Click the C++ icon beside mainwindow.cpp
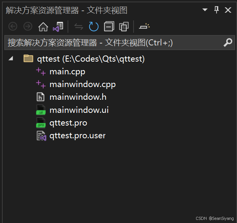Viewport: 237px width, 223px height. (41, 84)
